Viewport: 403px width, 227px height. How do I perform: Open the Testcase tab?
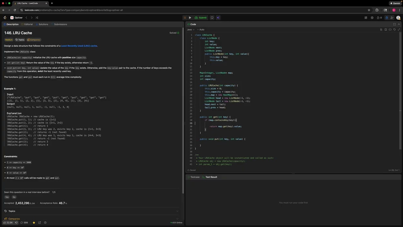[193, 177]
